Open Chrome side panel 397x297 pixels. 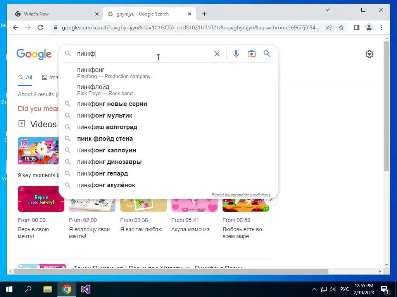[x=357, y=27]
